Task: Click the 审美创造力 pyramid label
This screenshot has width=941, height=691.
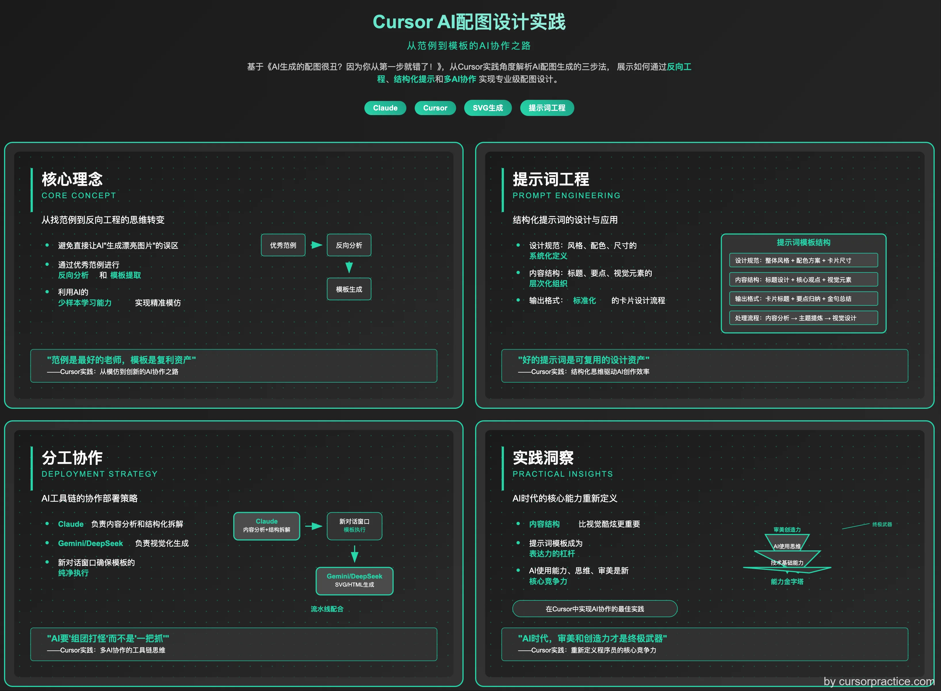Action: click(787, 530)
